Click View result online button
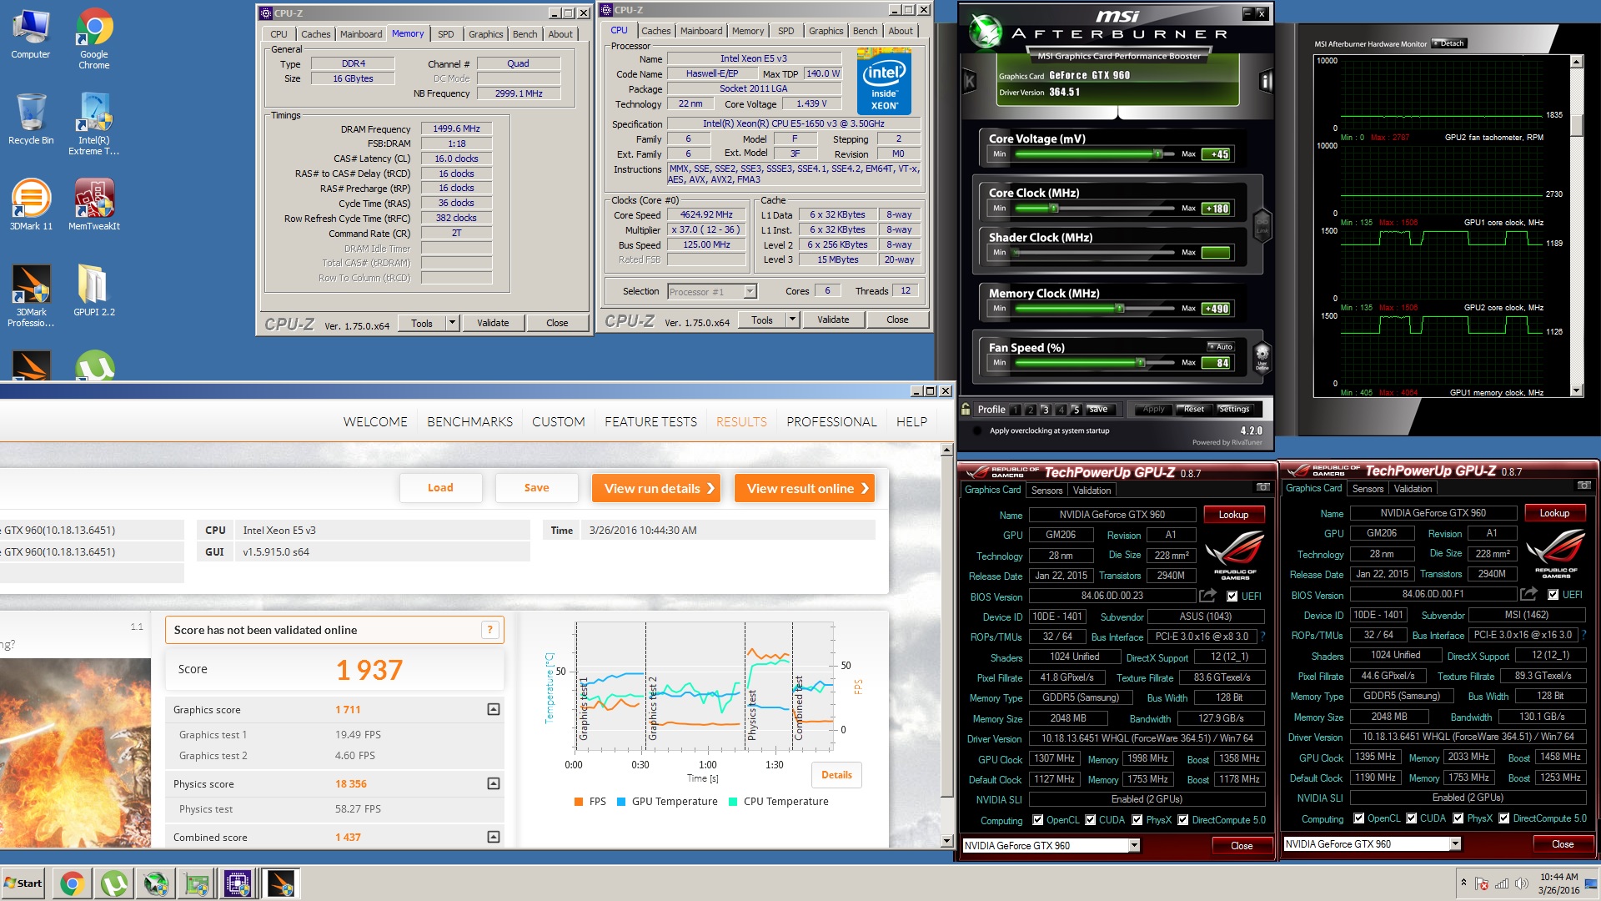1601x901 pixels. [805, 489]
